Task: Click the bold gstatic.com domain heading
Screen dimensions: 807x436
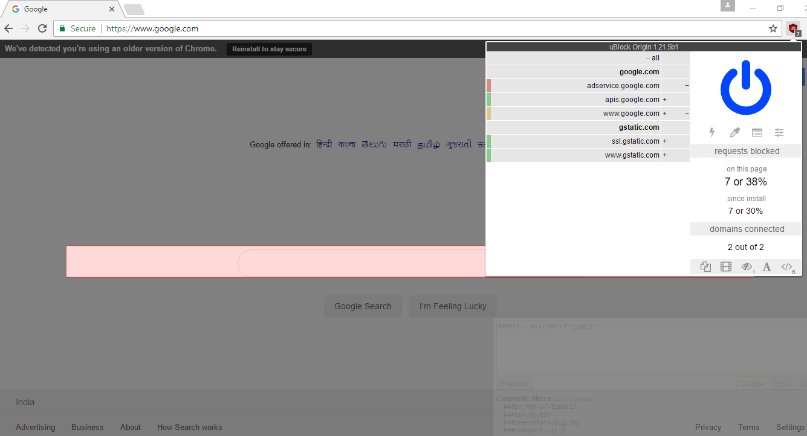Action: (639, 127)
